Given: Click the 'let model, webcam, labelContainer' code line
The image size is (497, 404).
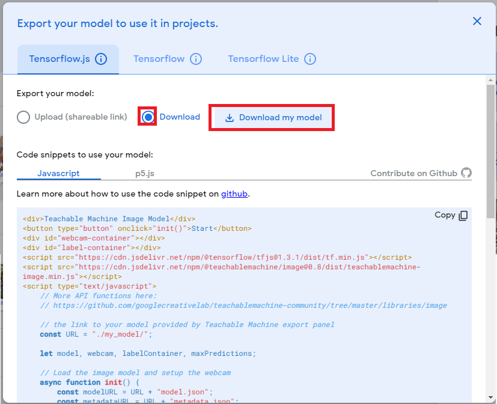Looking at the screenshot, I should (x=148, y=353).
